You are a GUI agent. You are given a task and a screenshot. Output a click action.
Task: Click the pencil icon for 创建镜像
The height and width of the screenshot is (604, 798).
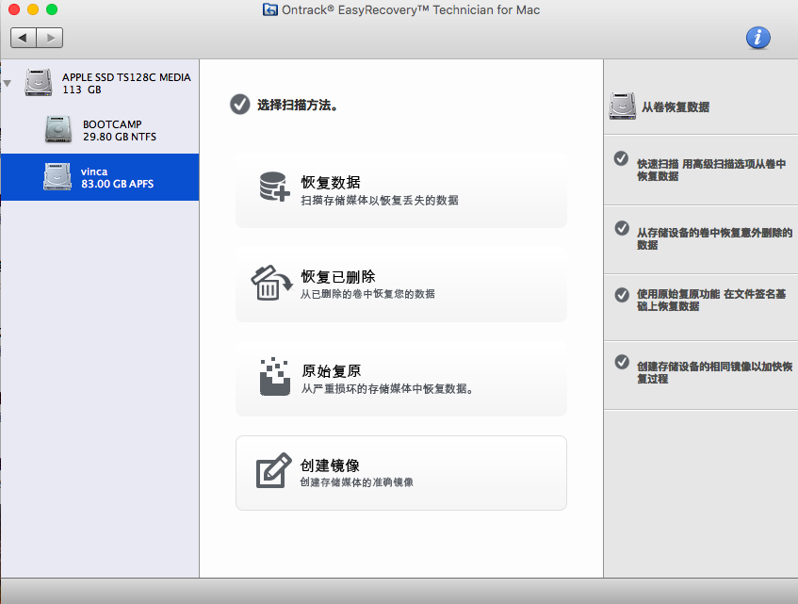coord(274,470)
